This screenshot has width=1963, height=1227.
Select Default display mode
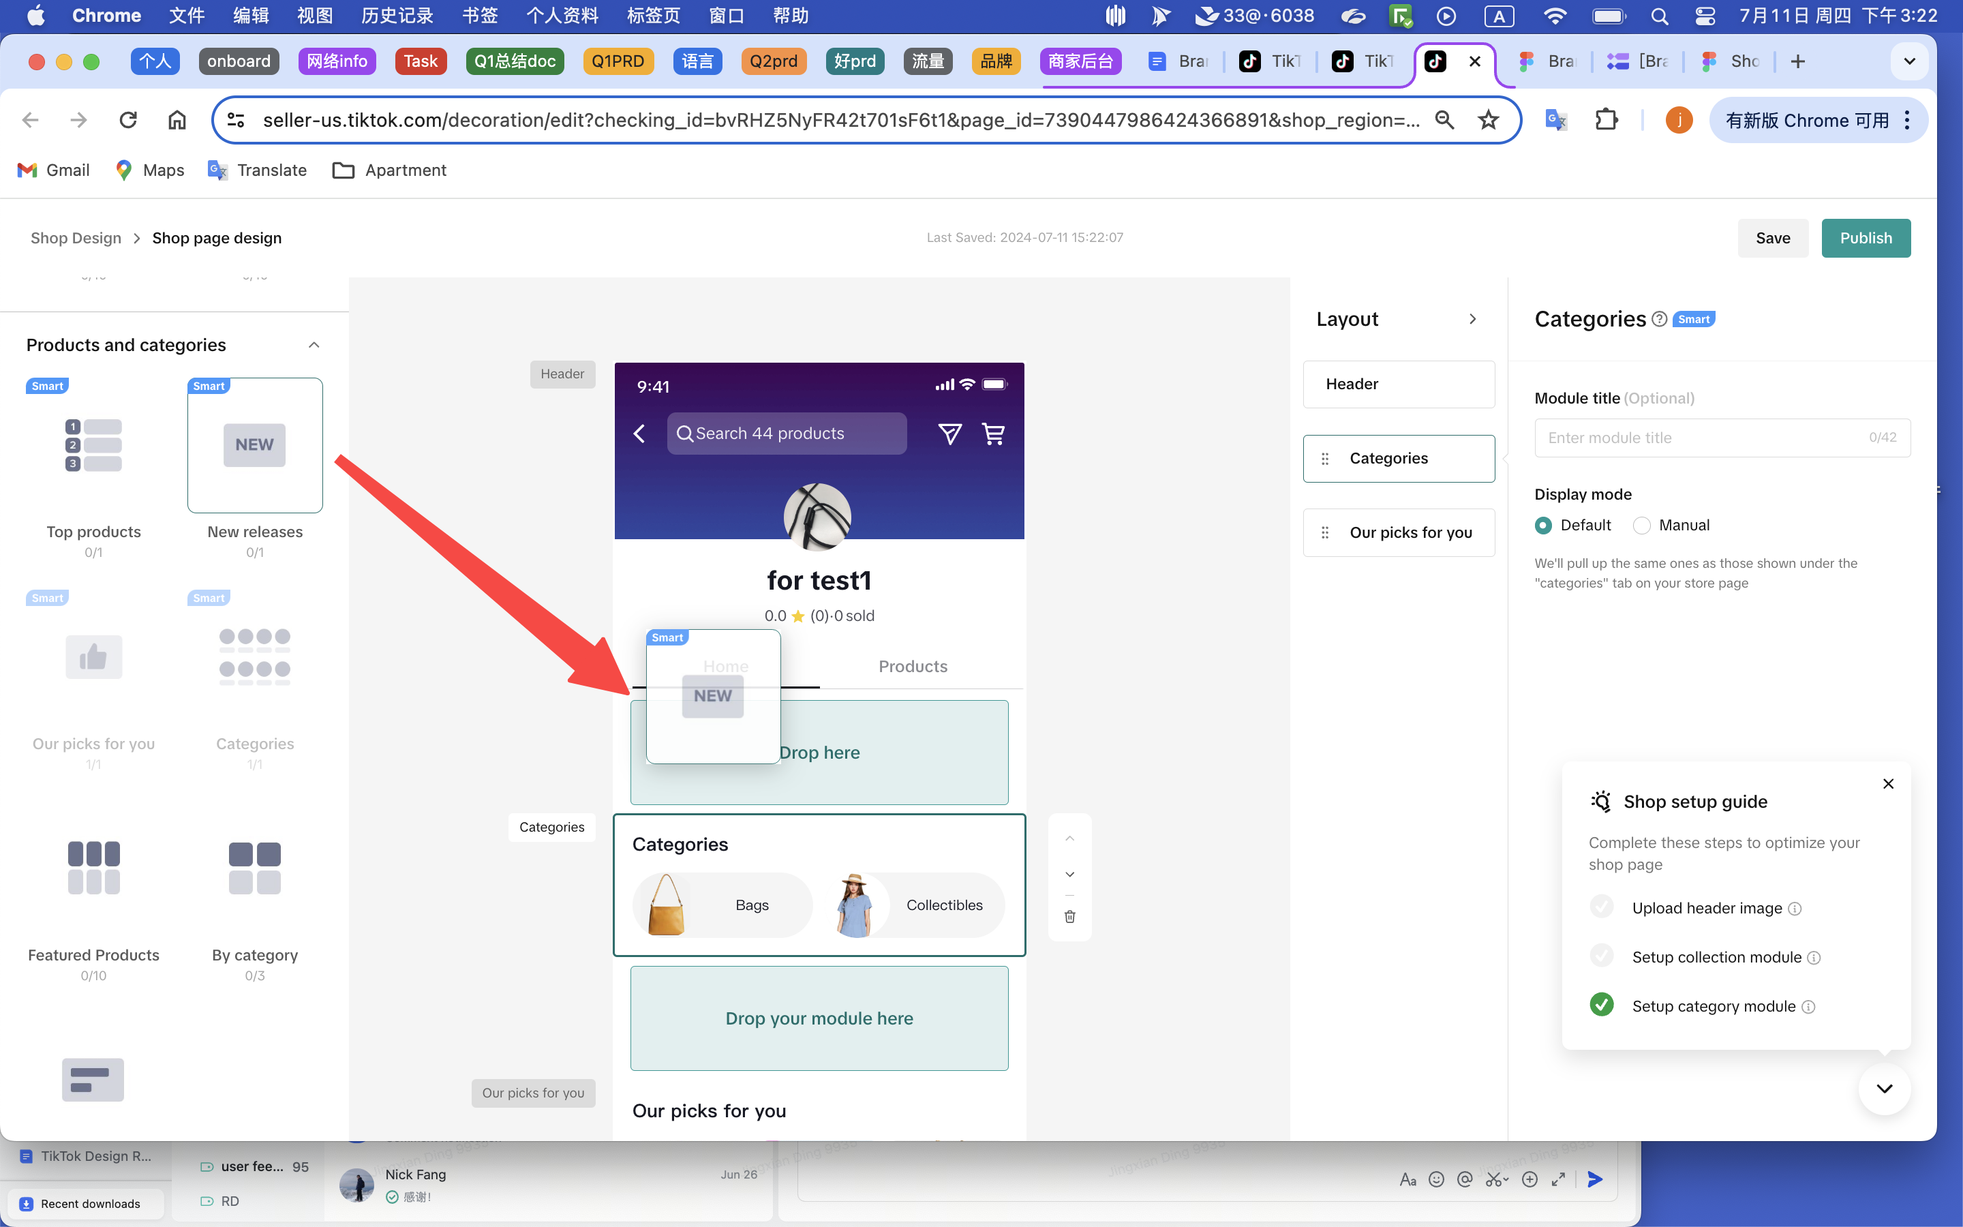coord(1544,525)
